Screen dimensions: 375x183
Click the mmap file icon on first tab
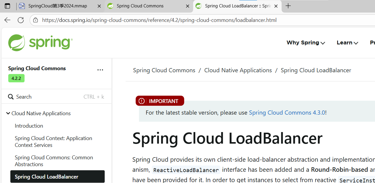[x=22, y=6]
